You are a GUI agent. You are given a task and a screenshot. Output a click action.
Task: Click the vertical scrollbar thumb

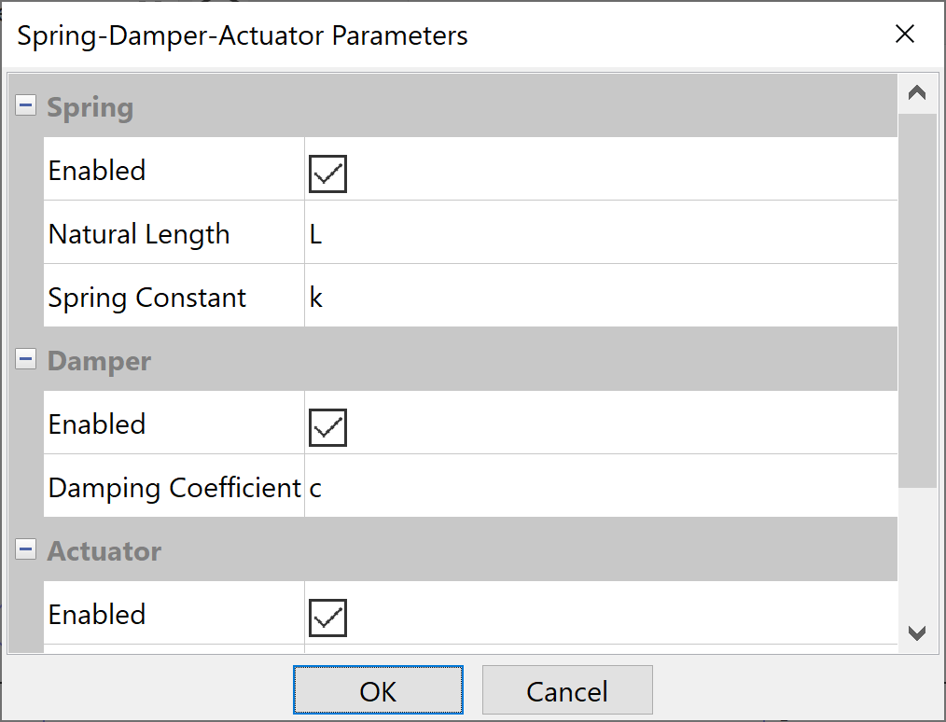pyautogui.click(x=917, y=299)
